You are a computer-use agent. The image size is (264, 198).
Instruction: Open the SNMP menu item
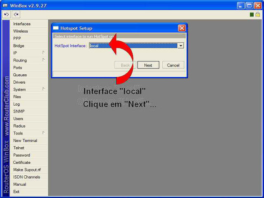pos(29,111)
